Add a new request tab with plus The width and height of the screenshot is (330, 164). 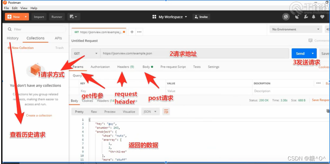click(x=132, y=32)
